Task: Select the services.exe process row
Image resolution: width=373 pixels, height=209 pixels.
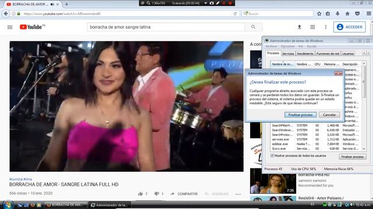Action: (316, 139)
